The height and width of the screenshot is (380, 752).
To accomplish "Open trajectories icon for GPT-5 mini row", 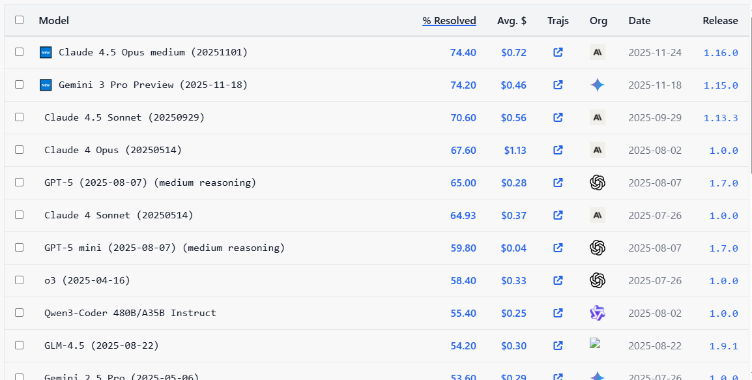I will tap(558, 248).
